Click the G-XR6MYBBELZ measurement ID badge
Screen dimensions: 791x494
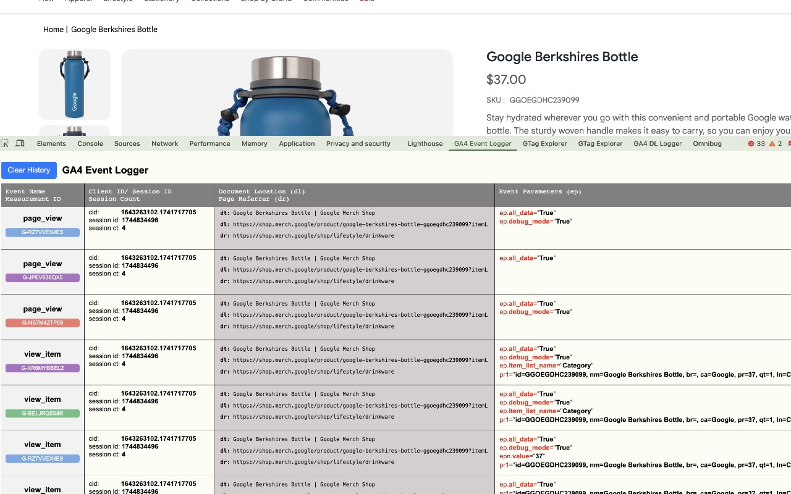[x=43, y=368]
